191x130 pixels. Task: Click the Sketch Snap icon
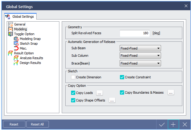[x=16, y=44]
